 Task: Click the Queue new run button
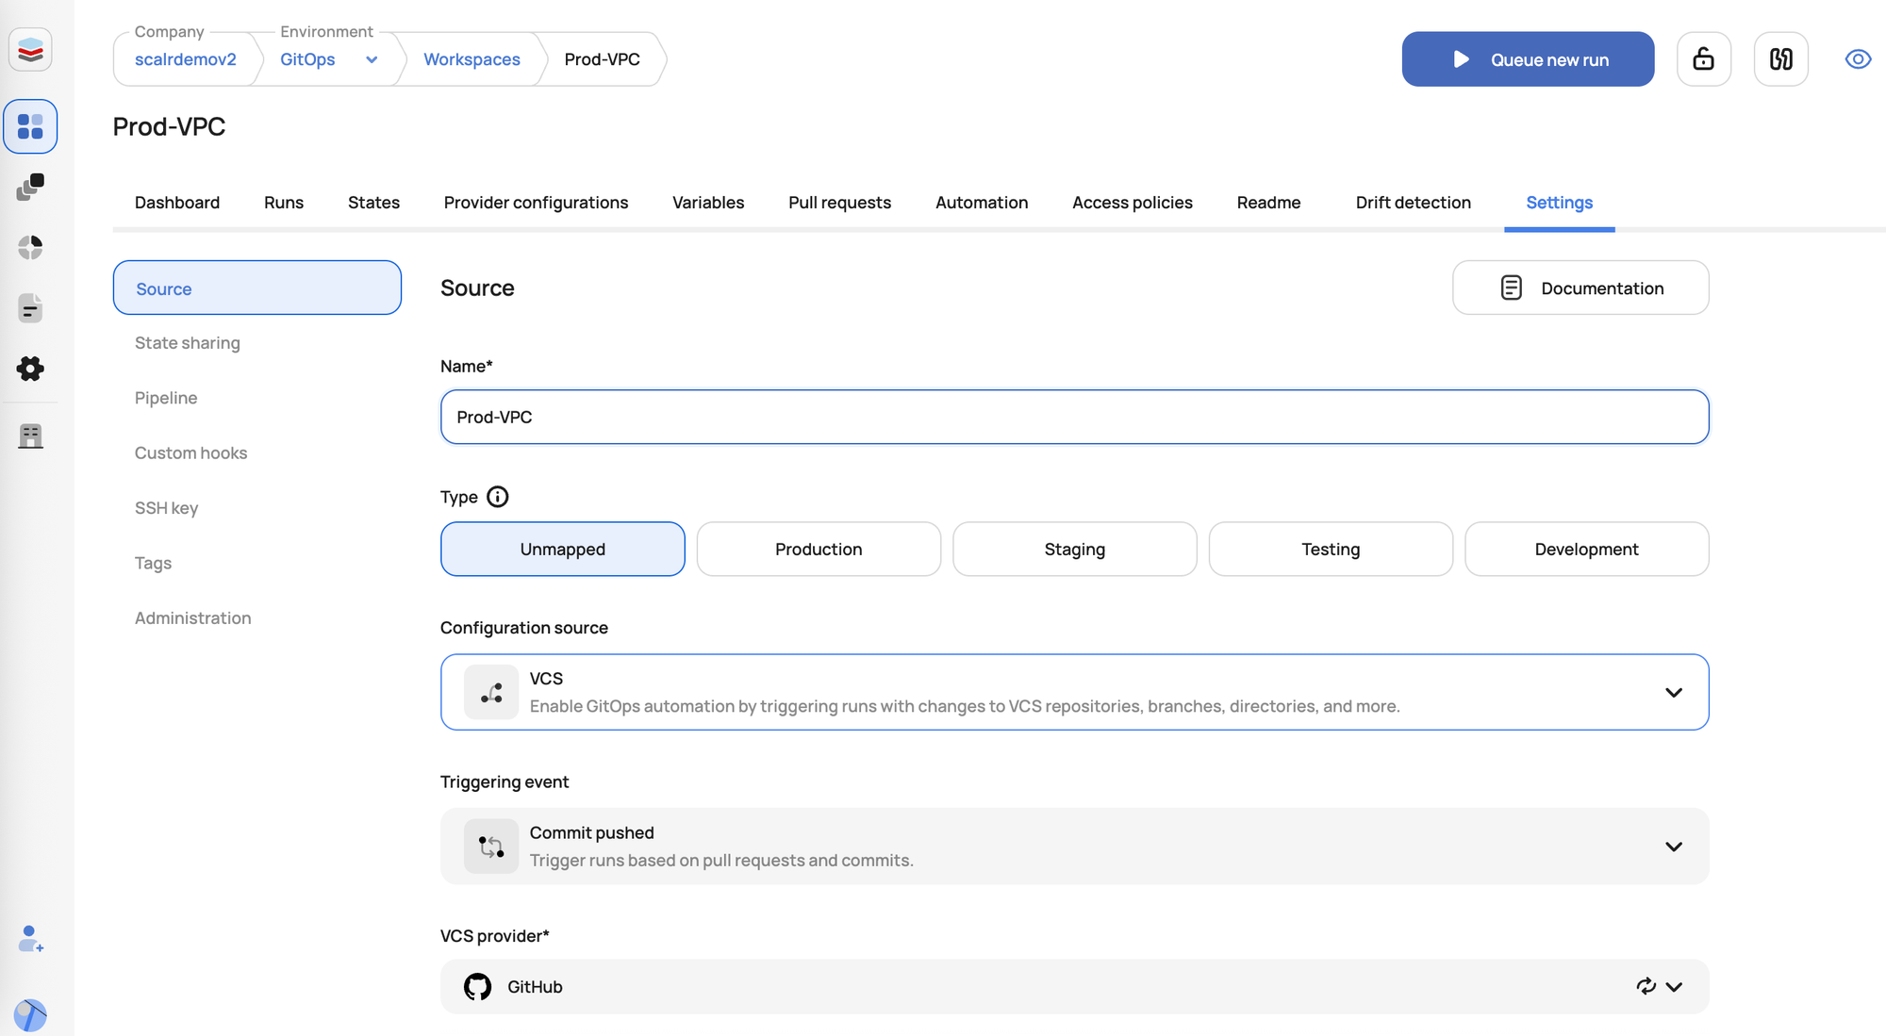point(1528,59)
